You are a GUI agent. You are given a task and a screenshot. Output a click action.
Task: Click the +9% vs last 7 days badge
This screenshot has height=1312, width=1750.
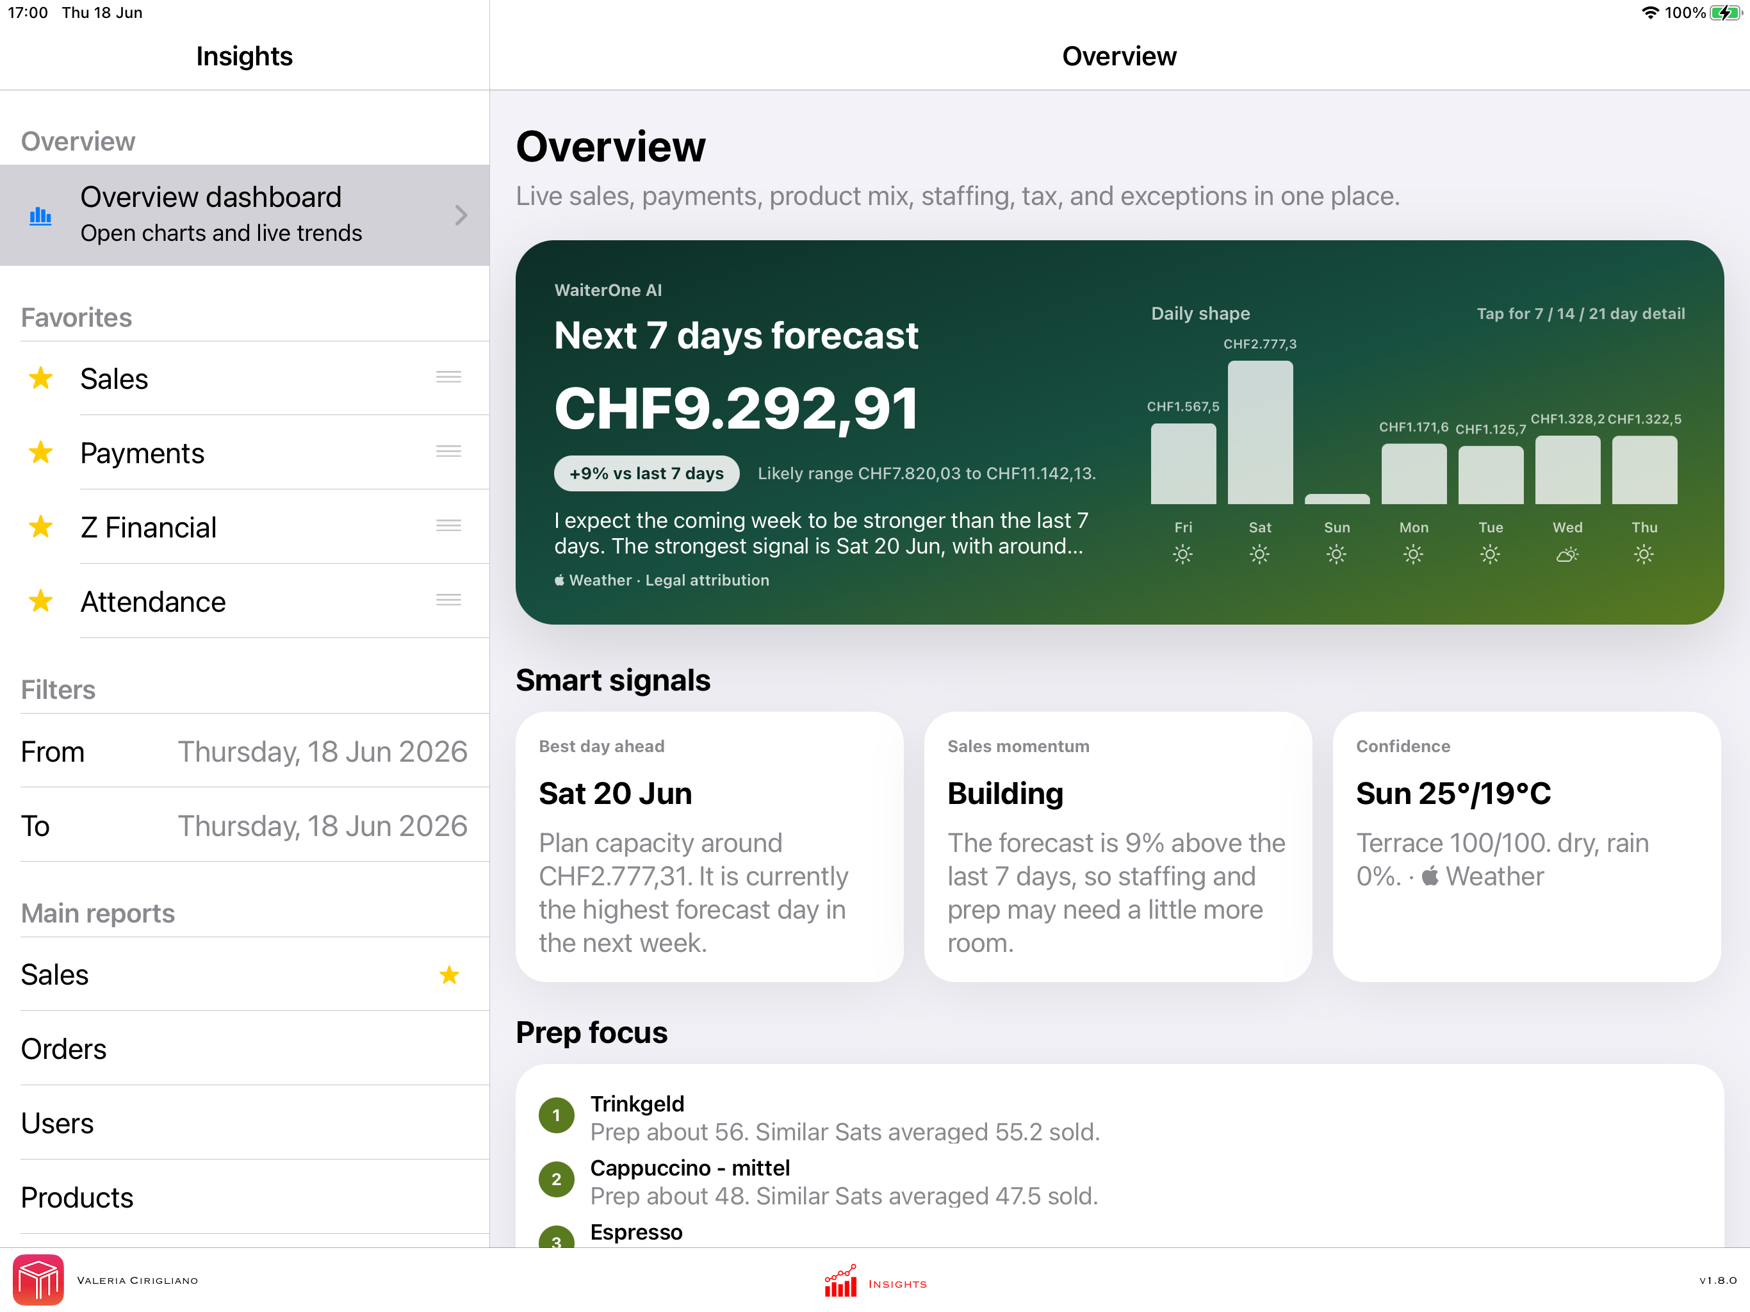click(646, 473)
